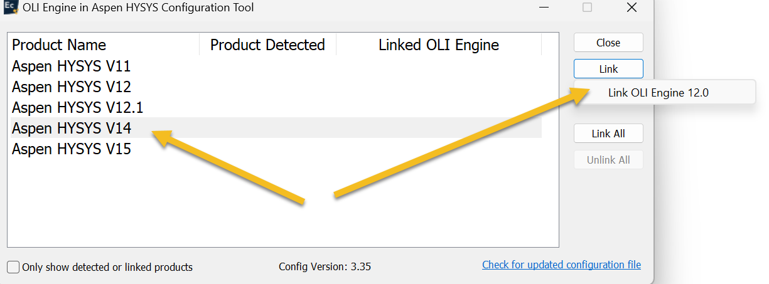This screenshot has height=284, width=769.
Task: Click the Product Detected column header
Action: (267, 45)
